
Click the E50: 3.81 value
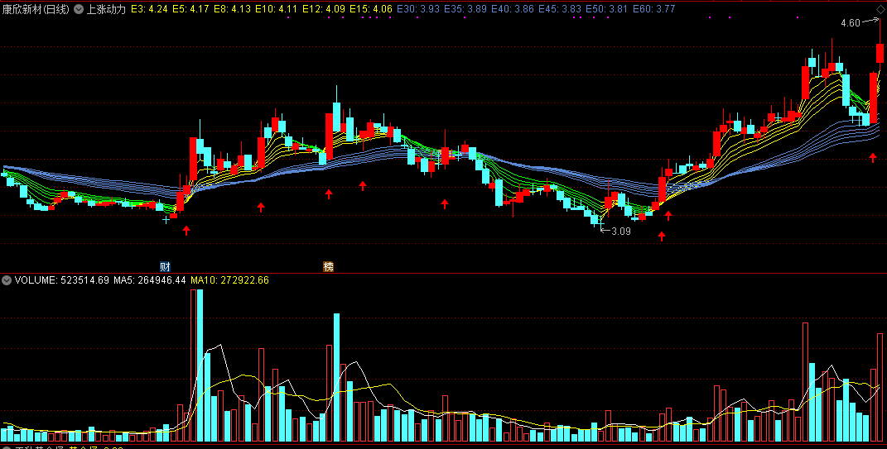[x=607, y=10]
